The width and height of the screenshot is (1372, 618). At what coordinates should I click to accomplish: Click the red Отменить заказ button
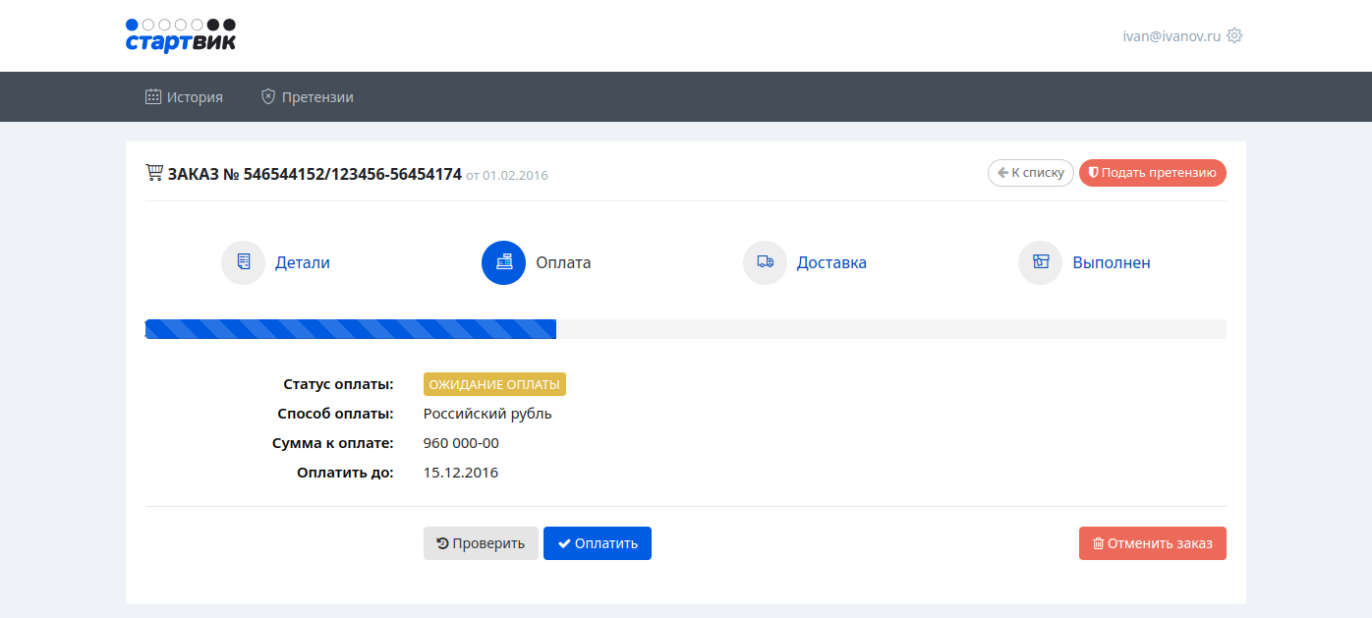tap(1152, 543)
